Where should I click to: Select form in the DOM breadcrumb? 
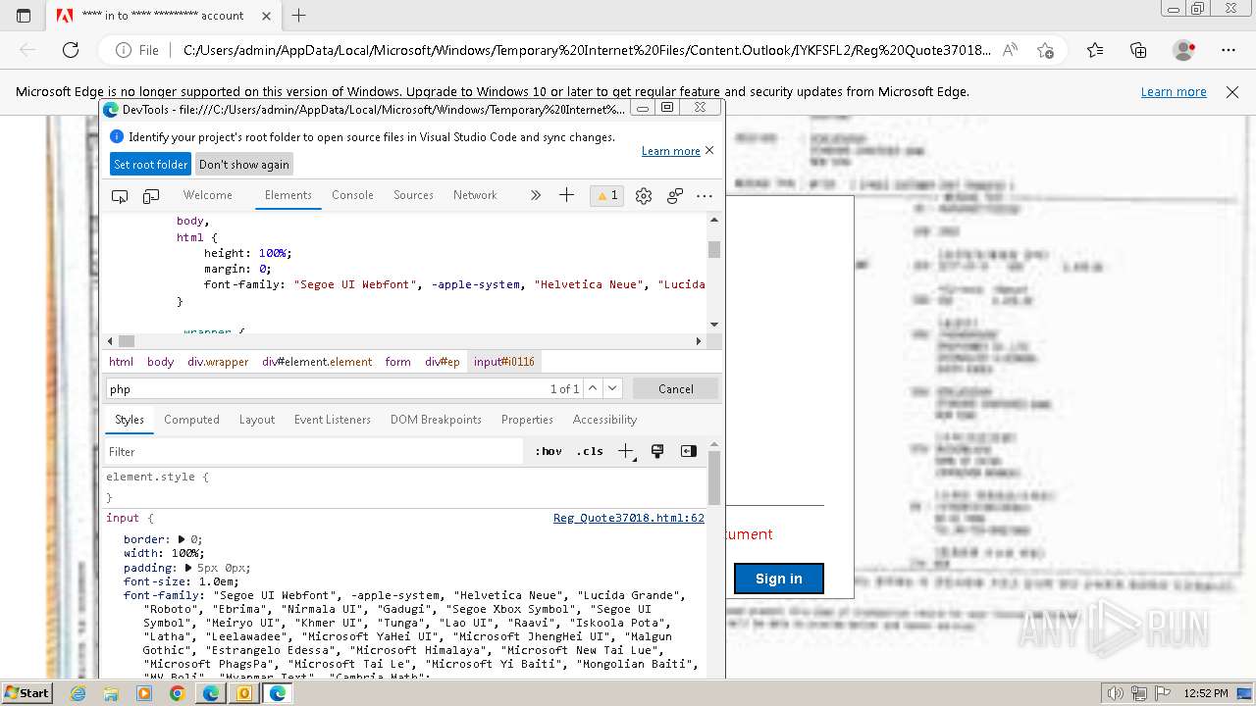coord(398,362)
